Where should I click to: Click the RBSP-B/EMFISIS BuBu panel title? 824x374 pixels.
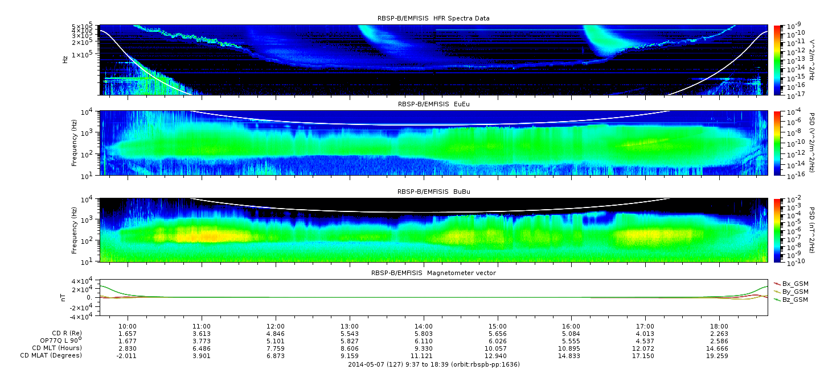tap(433, 193)
